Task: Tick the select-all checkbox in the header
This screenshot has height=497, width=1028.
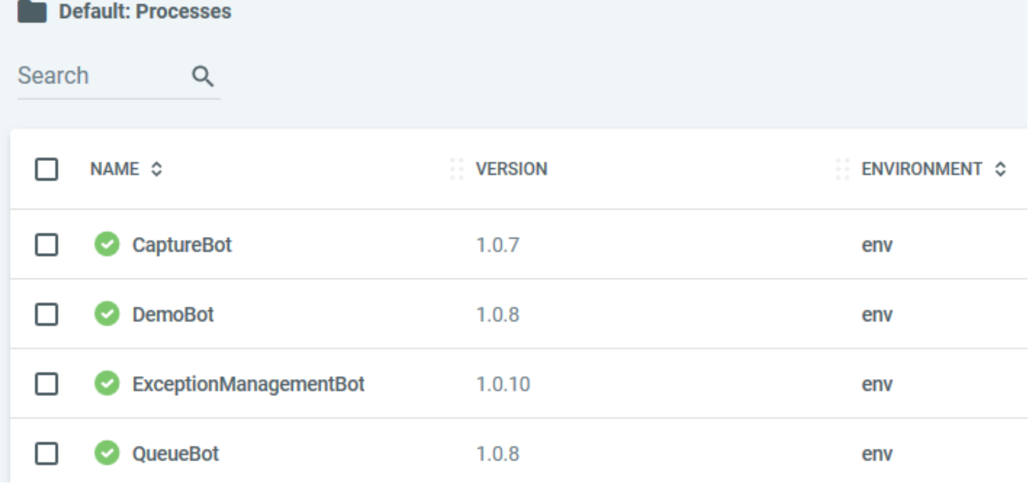Action: tap(47, 169)
